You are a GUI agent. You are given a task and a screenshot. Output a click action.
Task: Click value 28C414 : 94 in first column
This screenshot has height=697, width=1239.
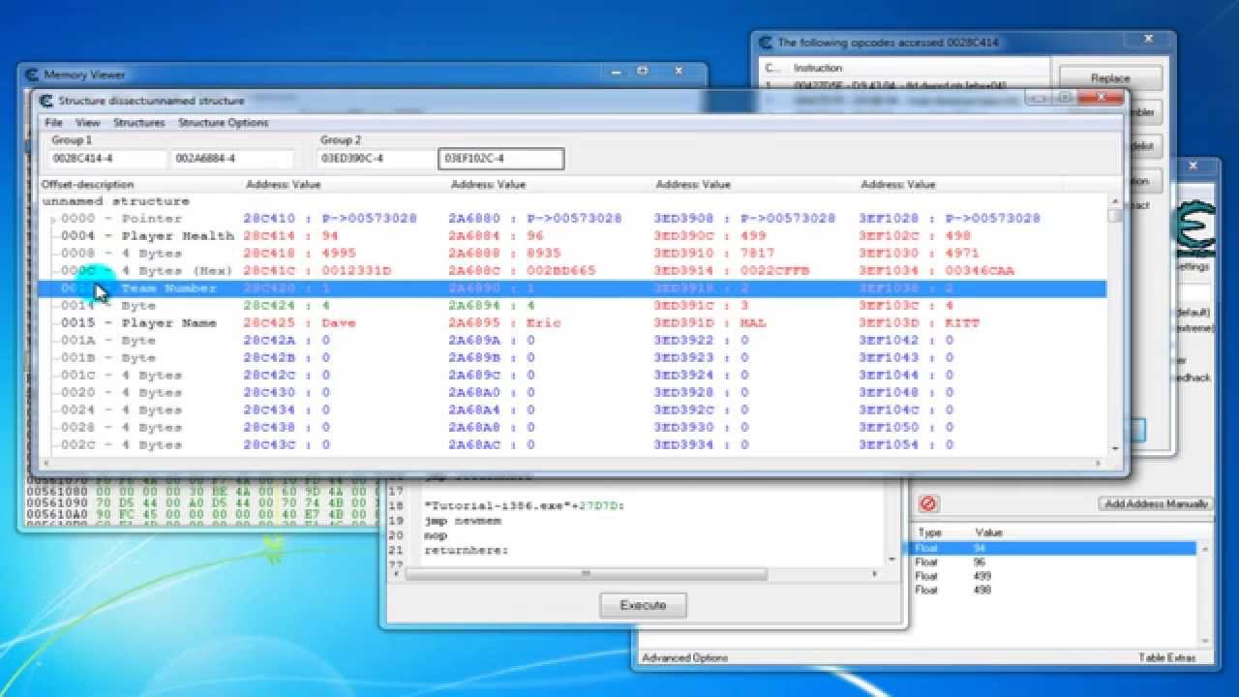290,236
